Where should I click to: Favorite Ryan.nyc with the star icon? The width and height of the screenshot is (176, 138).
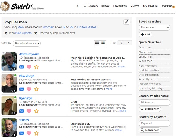tap(36, 111)
